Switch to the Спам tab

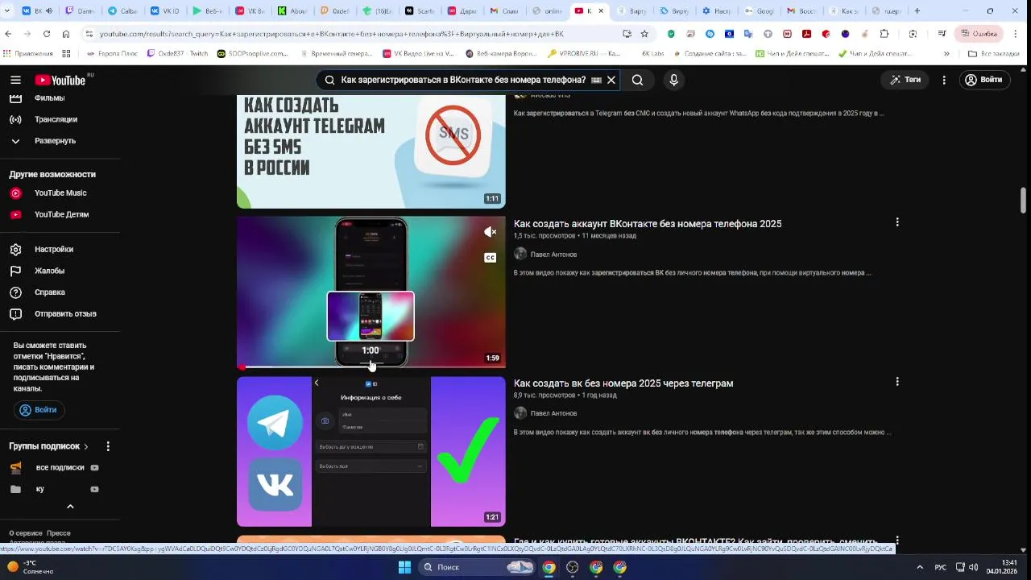coord(504,11)
